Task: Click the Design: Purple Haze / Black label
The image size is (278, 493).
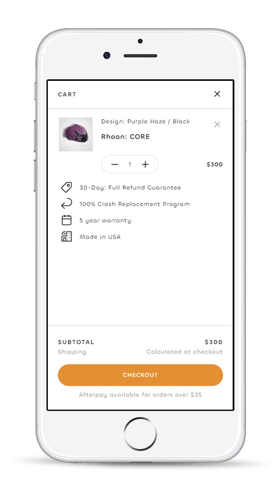Action: pyautogui.click(x=145, y=122)
